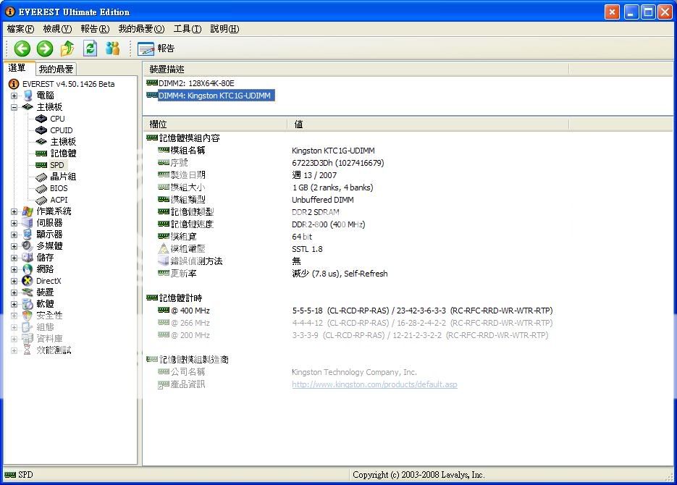Click the 組態 configuration icon
Screen dimensions: 677x485
[x=28, y=327]
